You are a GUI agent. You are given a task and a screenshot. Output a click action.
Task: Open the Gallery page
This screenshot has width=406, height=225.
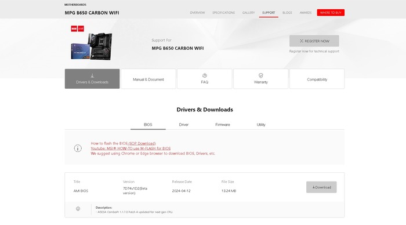click(249, 13)
